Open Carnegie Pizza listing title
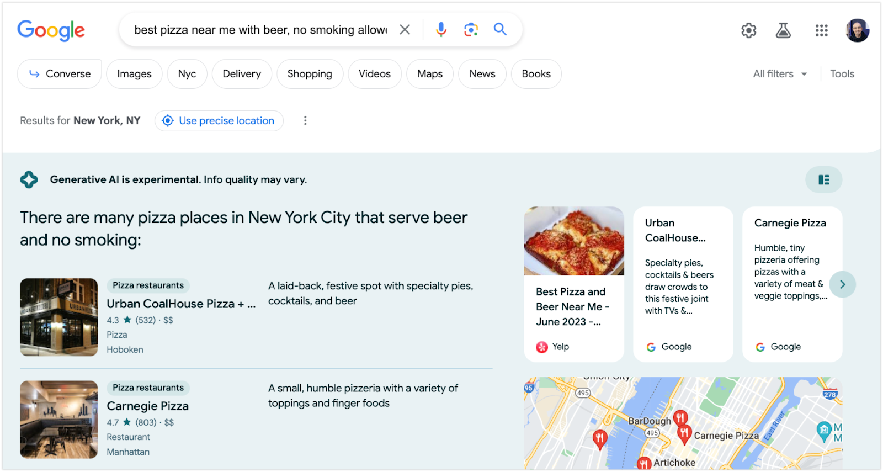This screenshot has width=883, height=472. (148, 406)
